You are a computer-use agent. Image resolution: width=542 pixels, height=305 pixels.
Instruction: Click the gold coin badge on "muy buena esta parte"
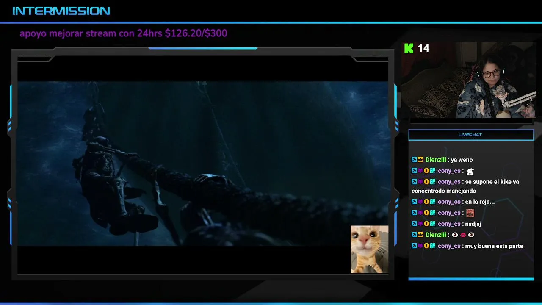point(426,246)
